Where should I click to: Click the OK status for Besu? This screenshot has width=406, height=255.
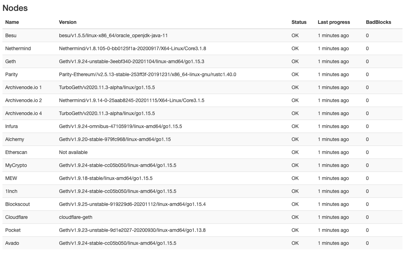295,35
